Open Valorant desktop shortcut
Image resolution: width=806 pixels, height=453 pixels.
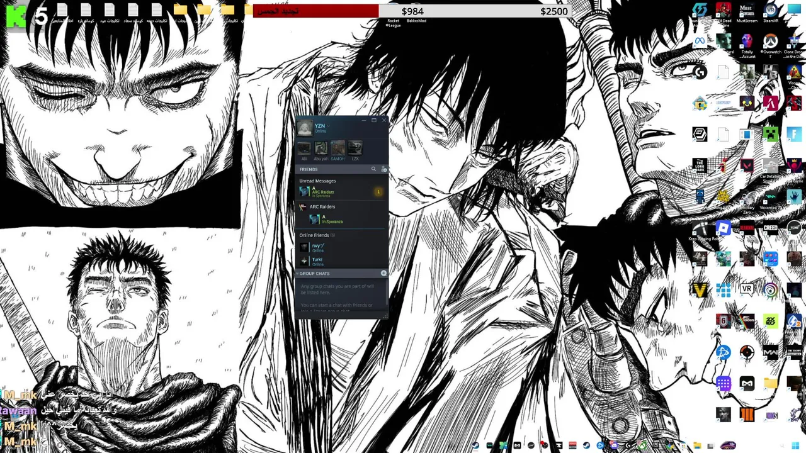747,165
